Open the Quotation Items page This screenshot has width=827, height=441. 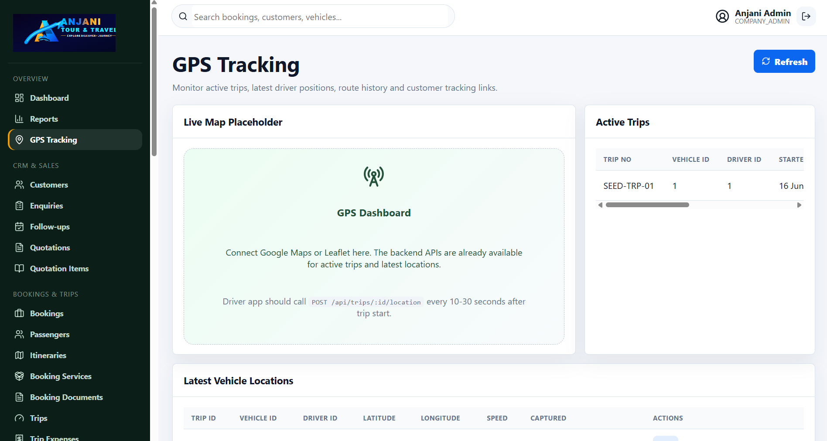pyautogui.click(x=75, y=268)
